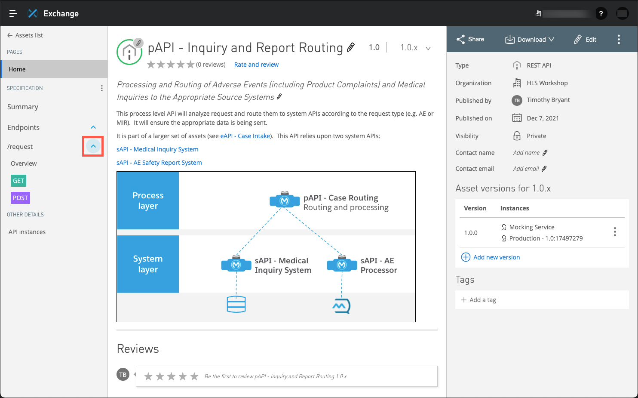638x398 pixels.
Task: Click Rate and review link
Action: click(x=256, y=65)
